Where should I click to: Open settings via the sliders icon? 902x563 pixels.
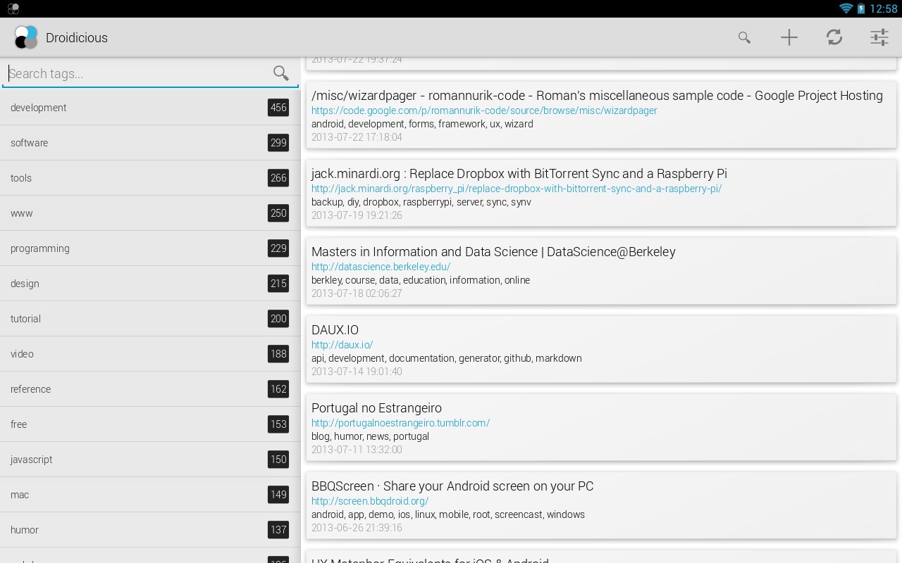click(x=879, y=37)
